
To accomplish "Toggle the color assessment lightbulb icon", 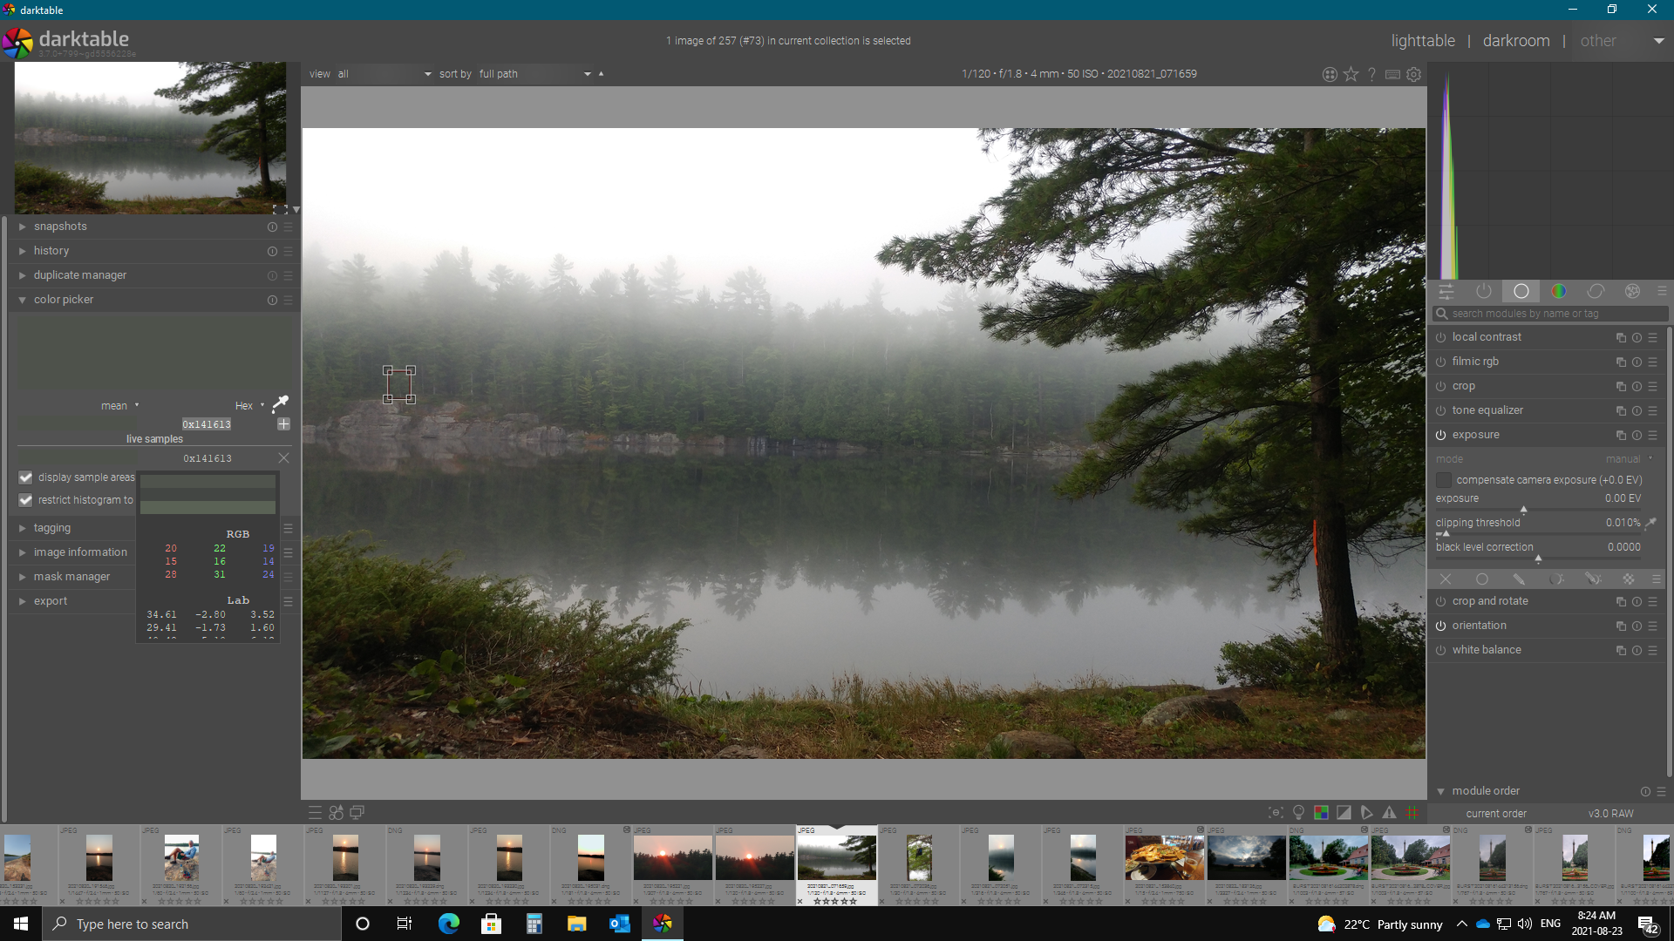I will (x=1298, y=812).
